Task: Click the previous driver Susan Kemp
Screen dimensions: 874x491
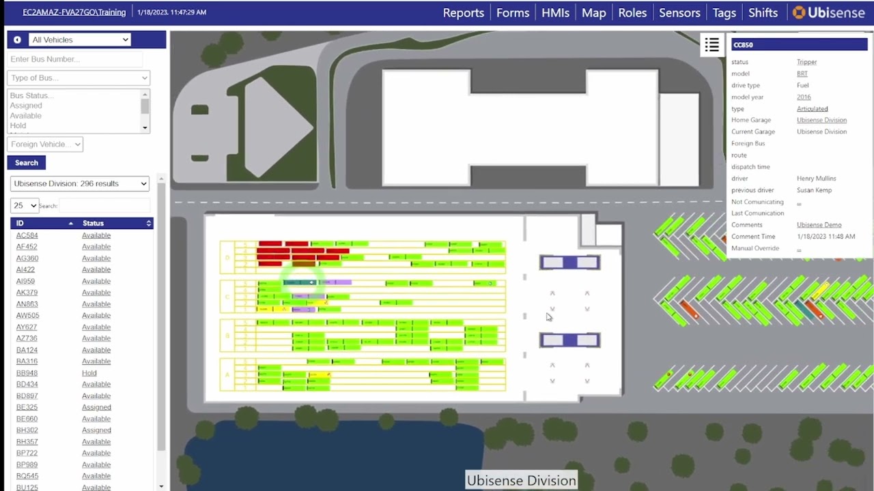Action: [814, 190]
